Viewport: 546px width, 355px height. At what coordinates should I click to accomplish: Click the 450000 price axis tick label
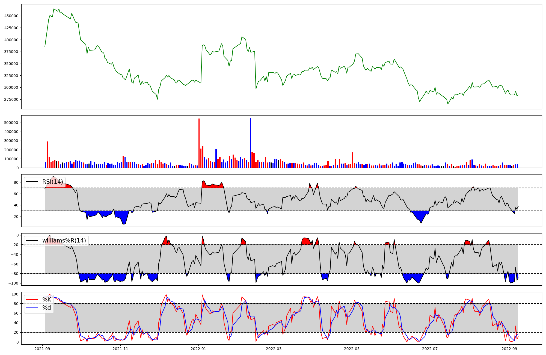pyautogui.click(x=11, y=16)
